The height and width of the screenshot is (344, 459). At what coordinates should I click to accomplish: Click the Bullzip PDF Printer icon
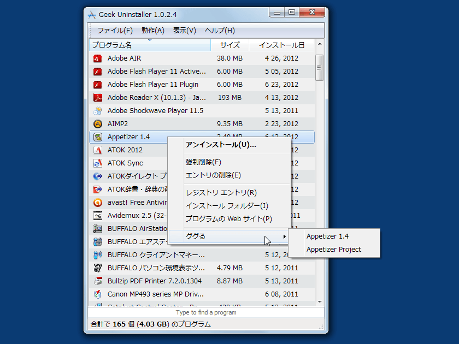click(97, 281)
